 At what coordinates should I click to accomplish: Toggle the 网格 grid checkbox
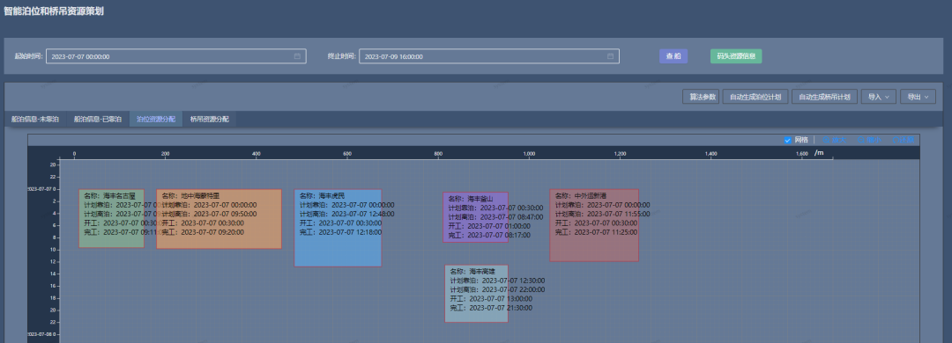click(787, 140)
